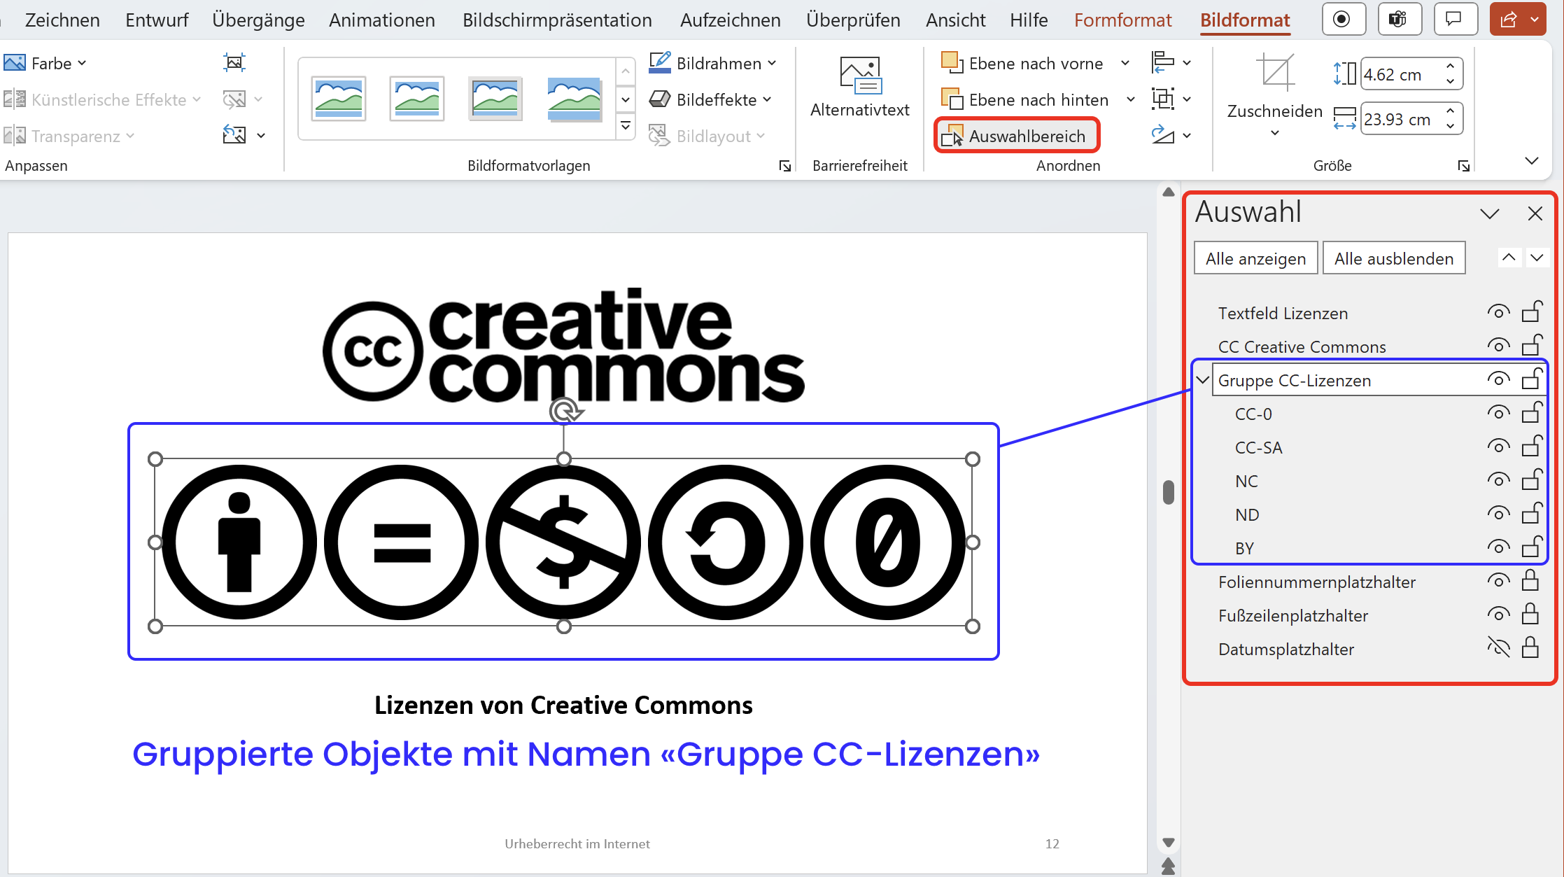Screen dimensions: 1564x877
Task: Click the record button icon
Action: point(1344,19)
